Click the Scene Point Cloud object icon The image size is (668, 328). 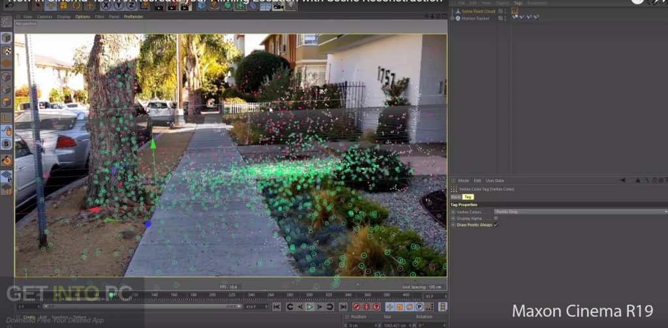tap(458, 12)
